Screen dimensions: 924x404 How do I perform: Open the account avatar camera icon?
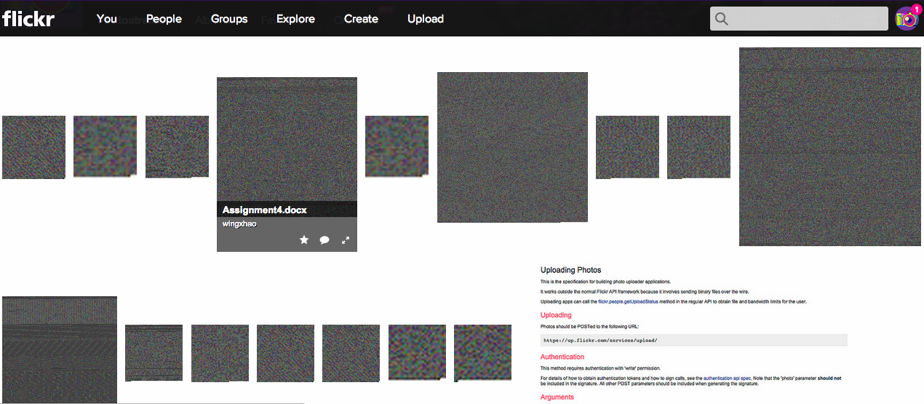coord(906,20)
